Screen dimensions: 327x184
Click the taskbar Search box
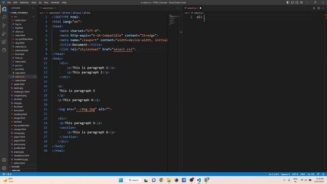click(134, 180)
